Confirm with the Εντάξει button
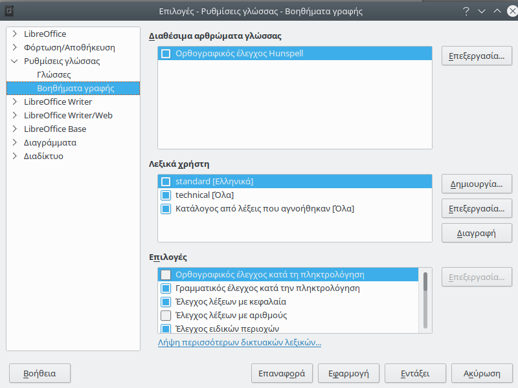This screenshot has height=388, width=518. [415, 373]
